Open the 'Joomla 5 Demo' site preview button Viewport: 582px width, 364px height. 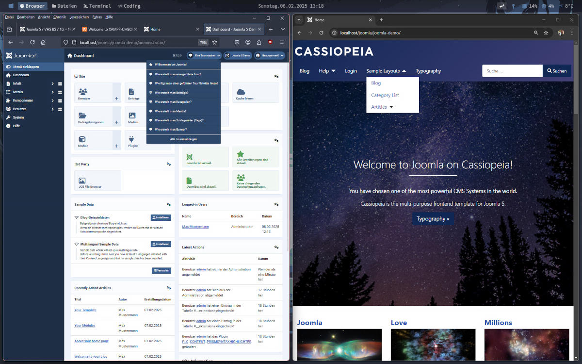click(x=238, y=56)
